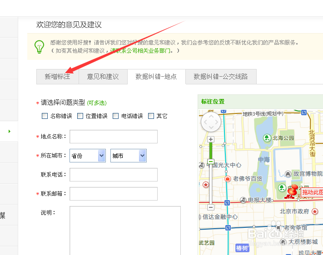Click the map pan compass control
Screen dimensions: 323x255
click(211, 122)
